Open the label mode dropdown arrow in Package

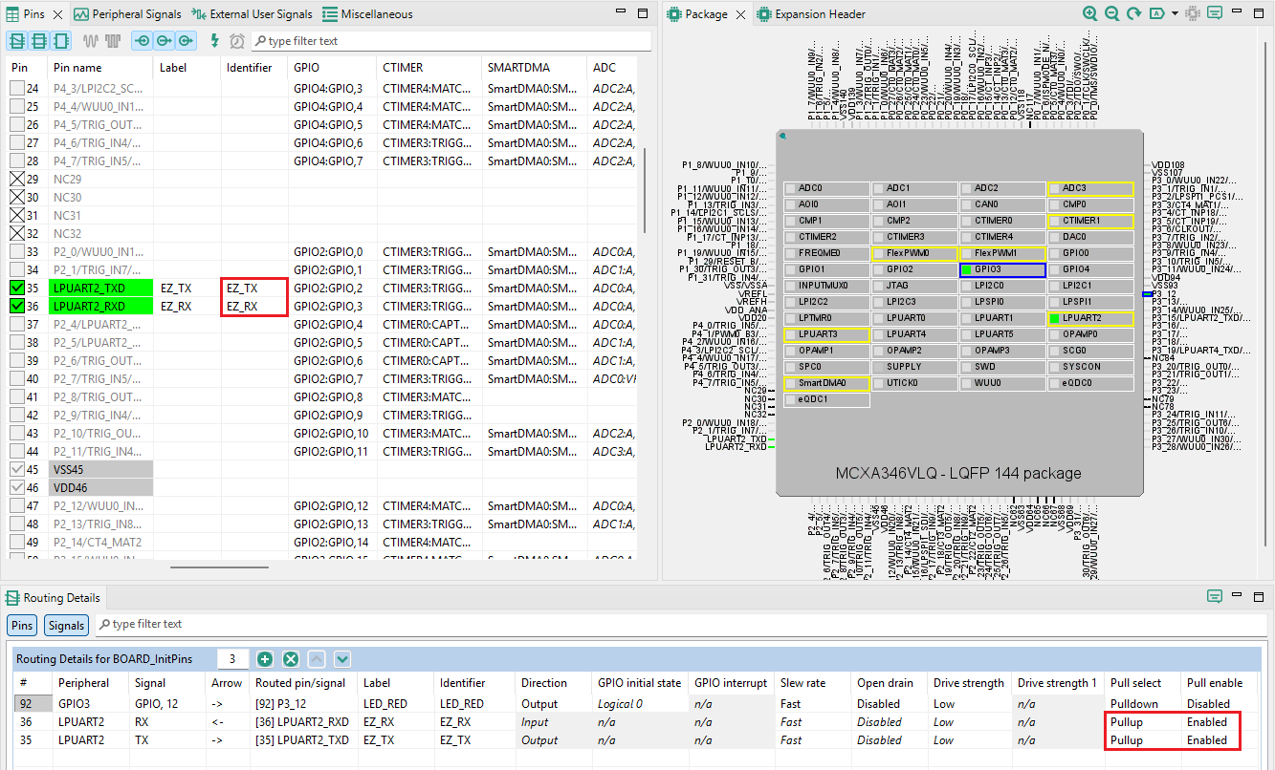click(x=1175, y=14)
